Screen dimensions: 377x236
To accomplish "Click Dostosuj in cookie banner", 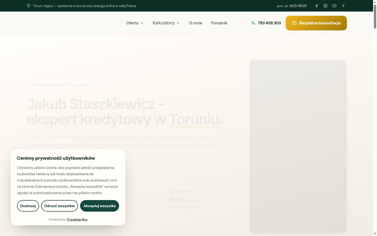I will pyautogui.click(x=28, y=206).
